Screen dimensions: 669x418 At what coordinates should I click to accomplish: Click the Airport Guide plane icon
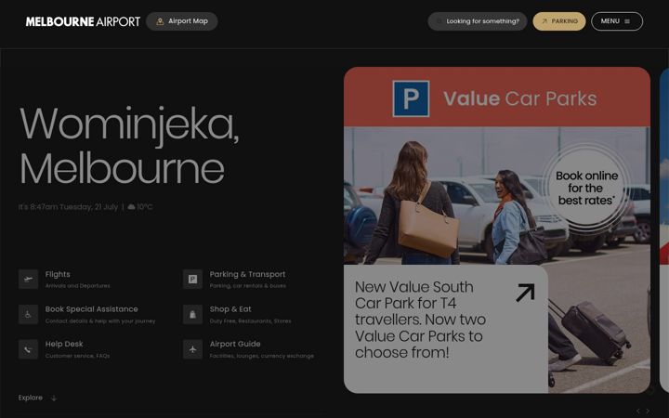coord(193,349)
